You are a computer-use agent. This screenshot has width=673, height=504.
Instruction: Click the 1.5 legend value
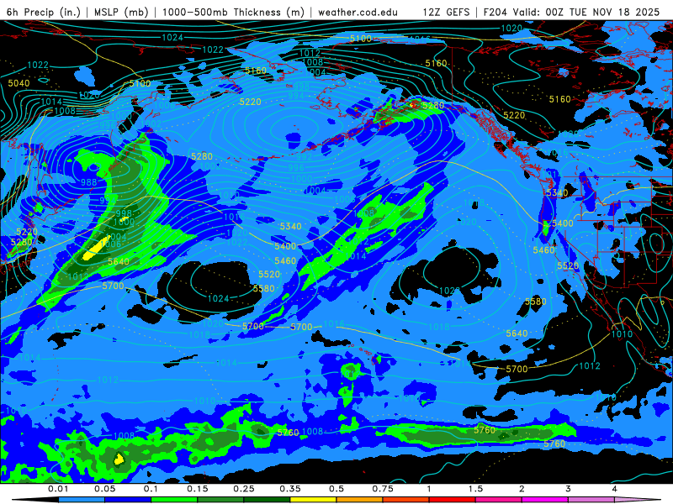click(475, 489)
